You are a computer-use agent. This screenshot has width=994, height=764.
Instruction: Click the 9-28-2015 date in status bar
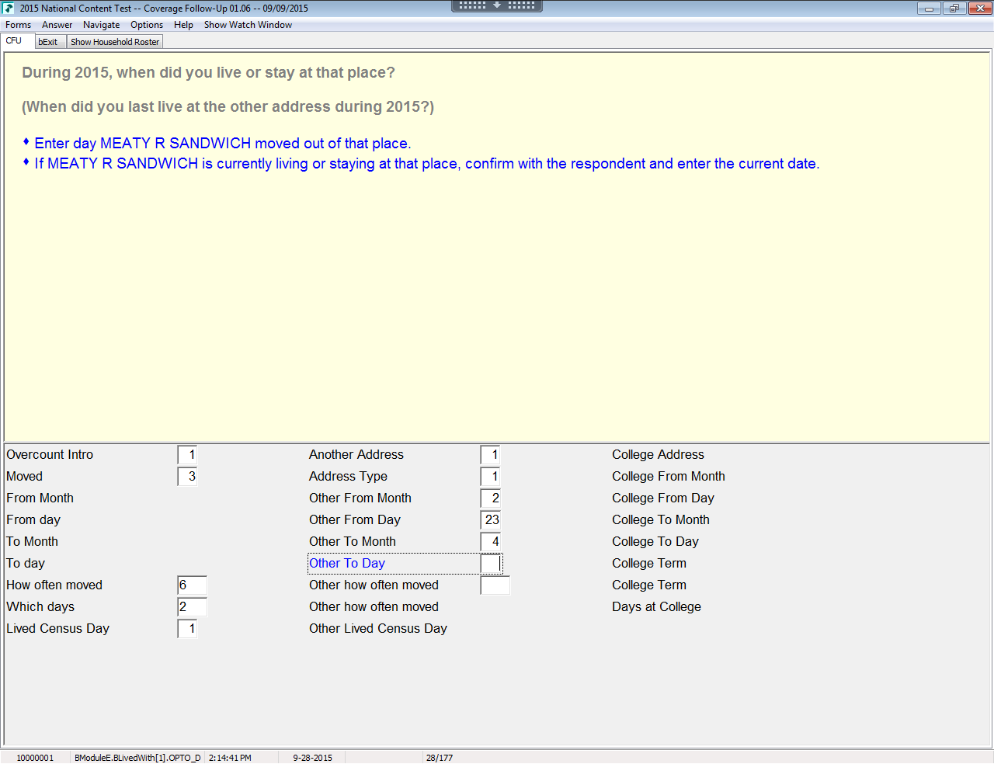tap(312, 758)
